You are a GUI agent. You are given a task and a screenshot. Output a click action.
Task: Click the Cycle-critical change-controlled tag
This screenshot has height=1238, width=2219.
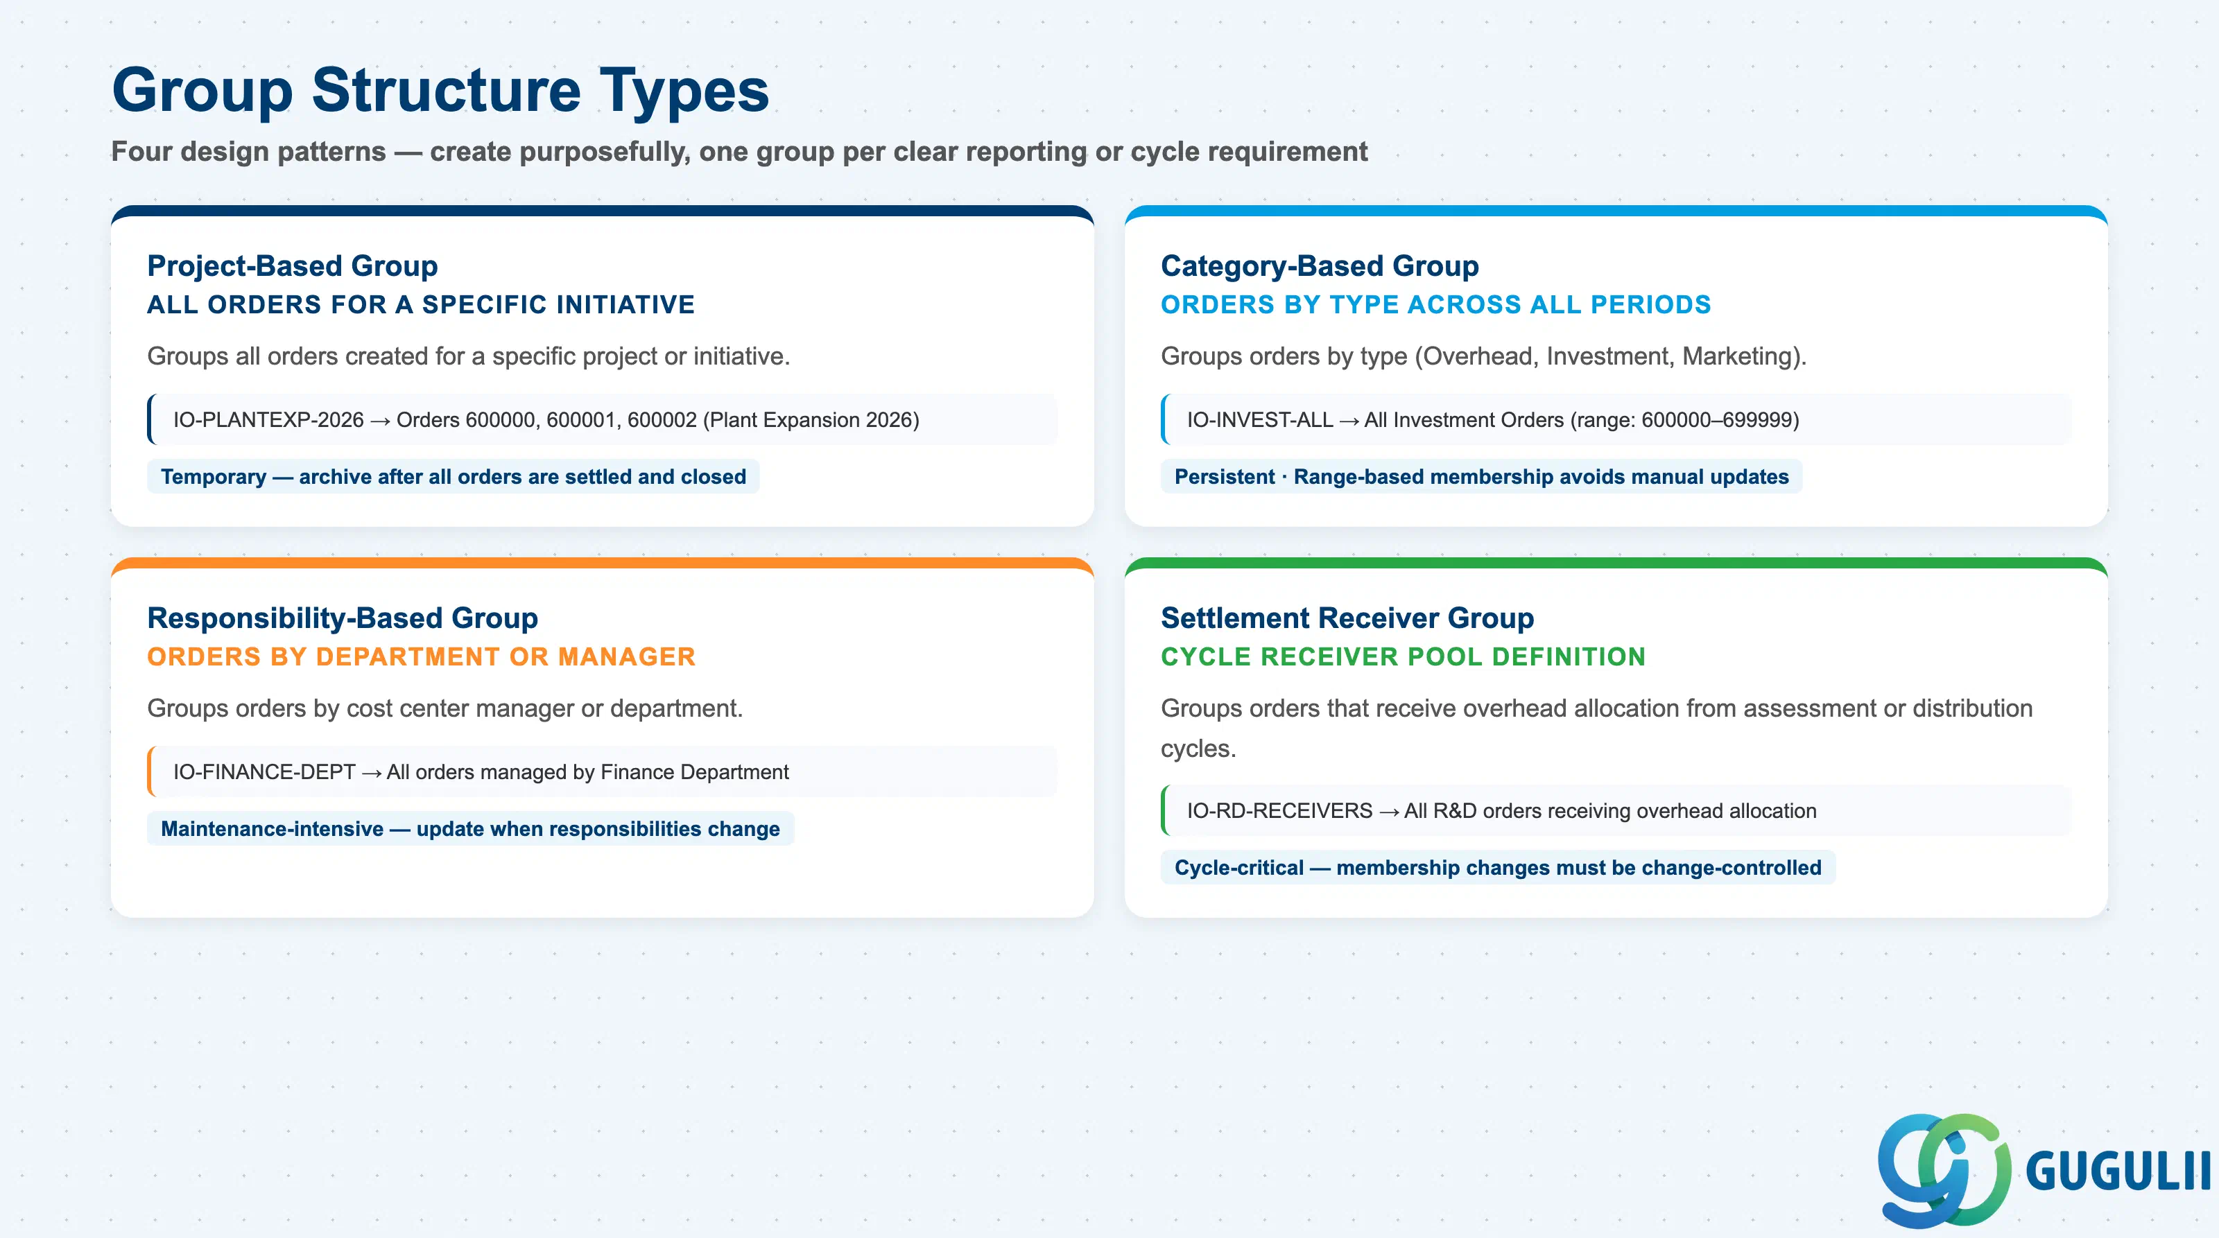[x=1498, y=867]
